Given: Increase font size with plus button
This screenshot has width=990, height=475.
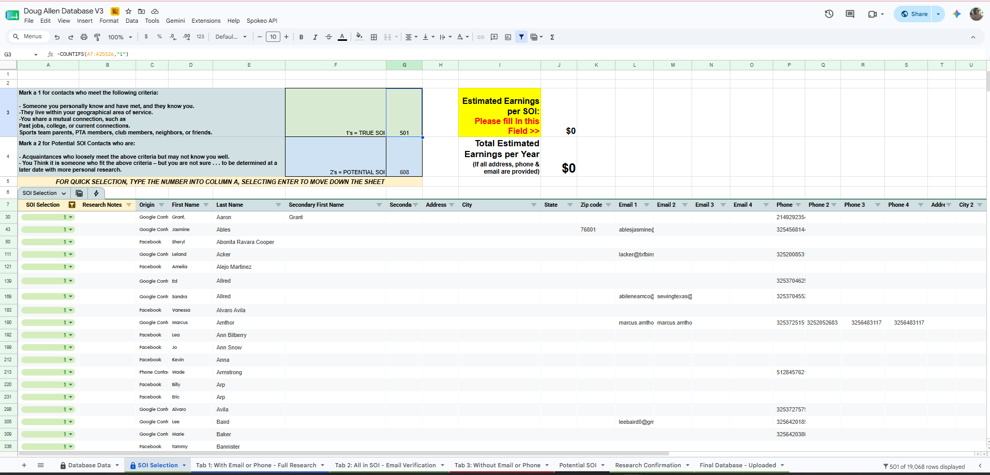Looking at the screenshot, I should tap(287, 37).
